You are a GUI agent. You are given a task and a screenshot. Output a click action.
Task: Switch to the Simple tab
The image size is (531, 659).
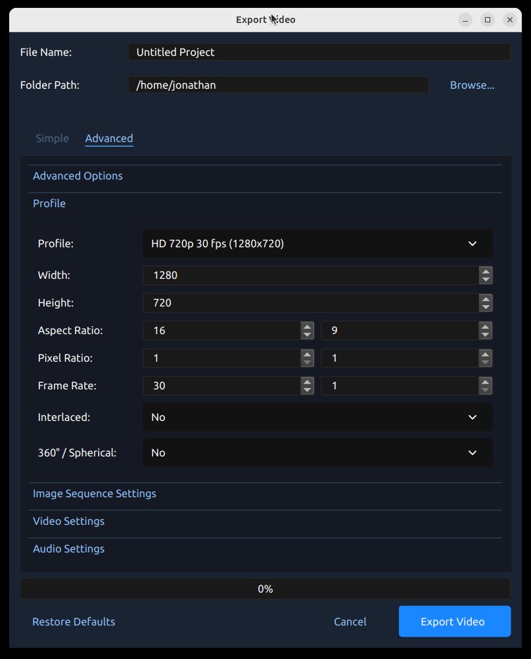(52, 138)
